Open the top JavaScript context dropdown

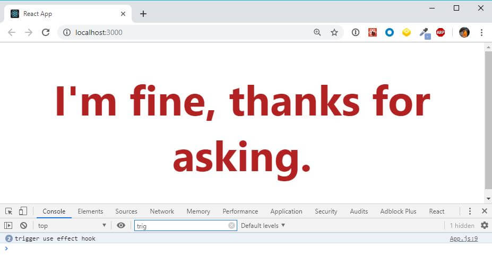72,225
